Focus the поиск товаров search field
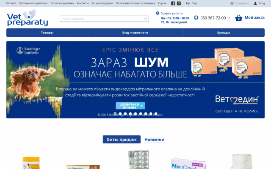This screenshot has height=169, width=271. pyautogui.click(x=104, y=19)
